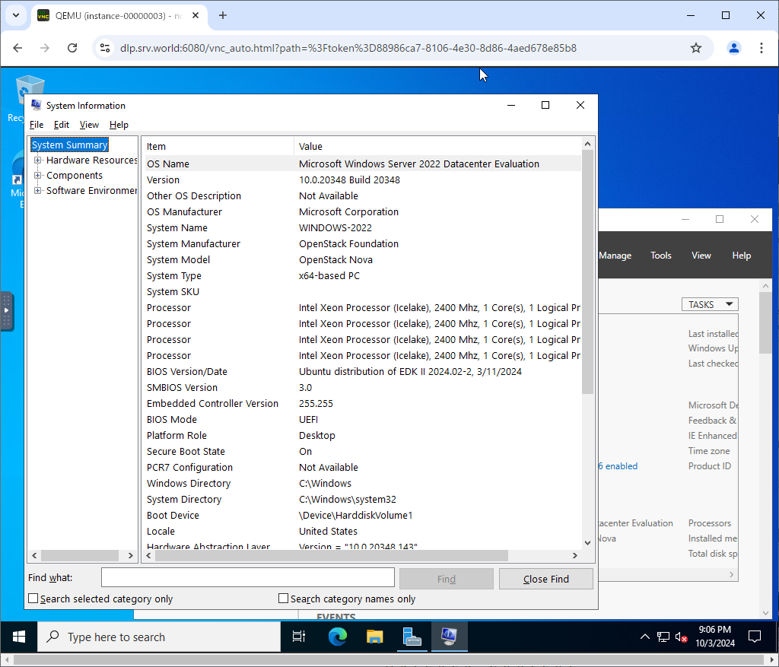This screenshot has width=779, height=667.
Task: Open the View menu in System Information
Action: [x=89, y=125]
